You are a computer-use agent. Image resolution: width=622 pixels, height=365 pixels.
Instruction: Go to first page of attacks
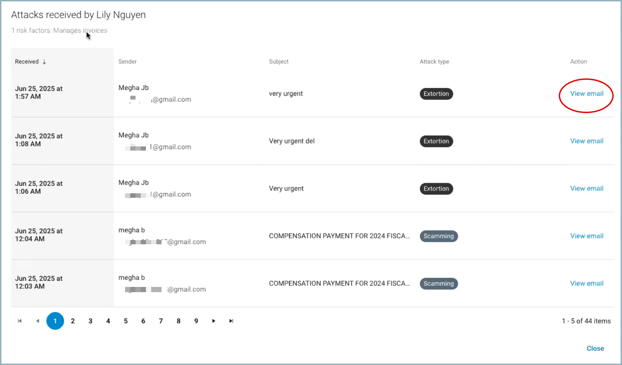click(x=20, y=321)
